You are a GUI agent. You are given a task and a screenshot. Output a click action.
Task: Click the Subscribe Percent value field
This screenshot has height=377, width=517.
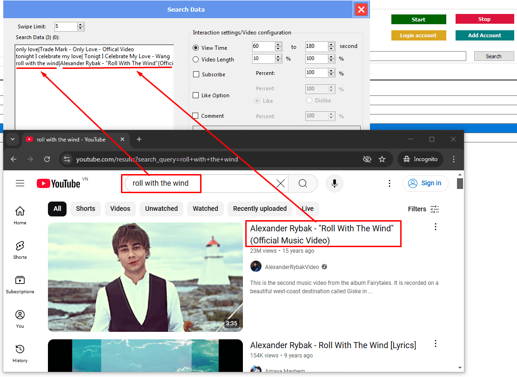[x=316, y=73]
